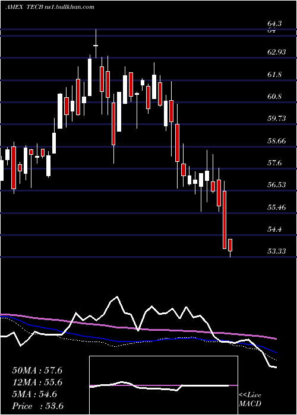Click the AMEX TECB chart title

[50, 7]
